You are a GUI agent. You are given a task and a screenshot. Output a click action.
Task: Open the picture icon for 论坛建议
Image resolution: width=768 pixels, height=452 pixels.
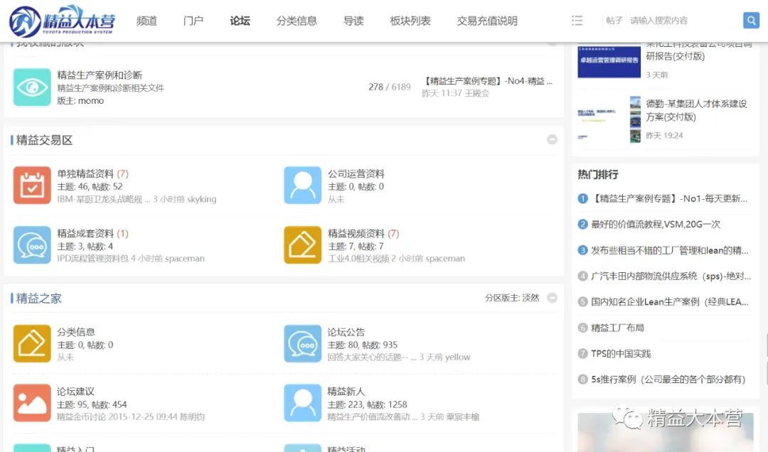(x=32, y=403)
